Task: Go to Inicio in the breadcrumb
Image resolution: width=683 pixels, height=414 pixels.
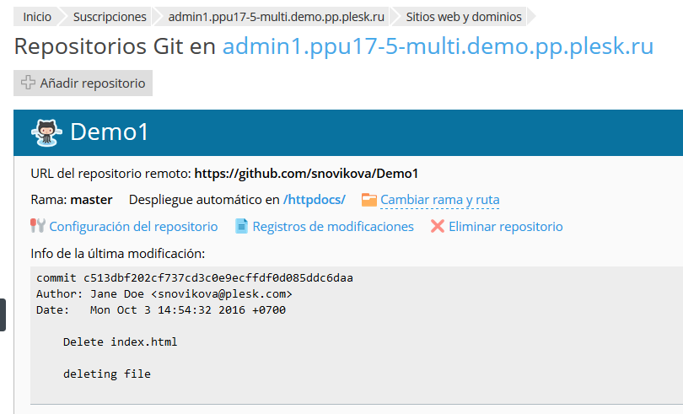Action: [36, 16]
